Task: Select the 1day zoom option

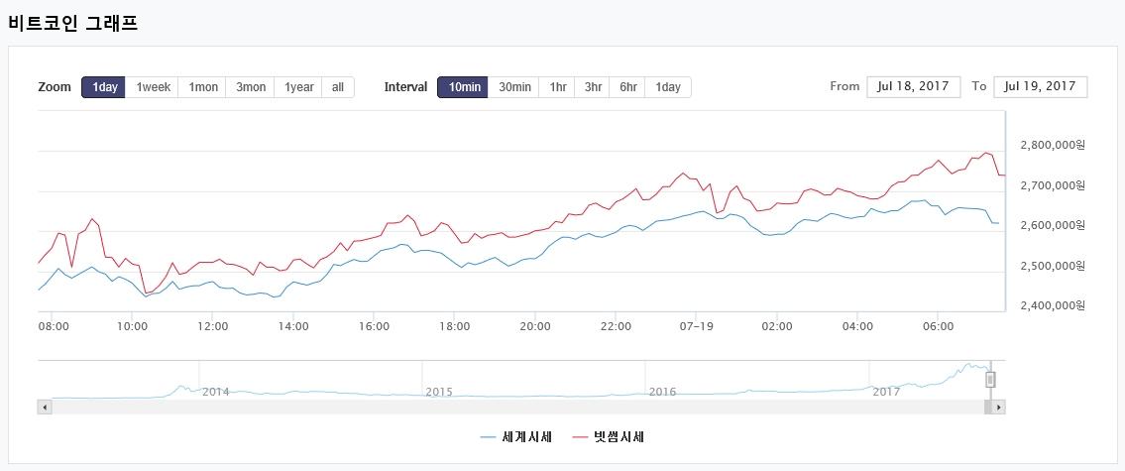Action: point(104,87)
